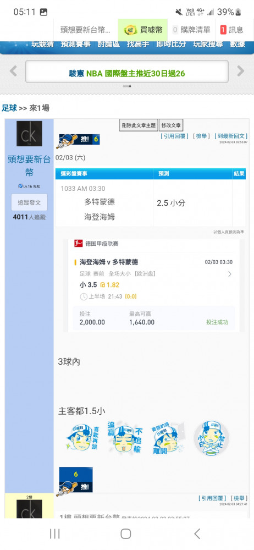The width and height of the screenshot is (254, 550).
Task: Click 海登海姆 team name in table
Action: (x=100, y=217)
